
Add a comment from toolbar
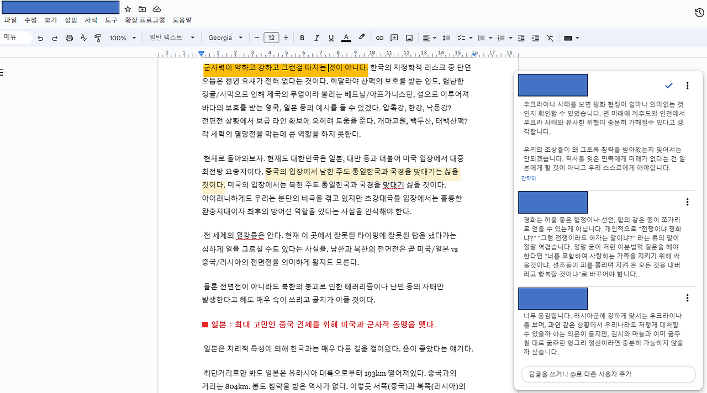pyautogui.click(x=394, y=38)
